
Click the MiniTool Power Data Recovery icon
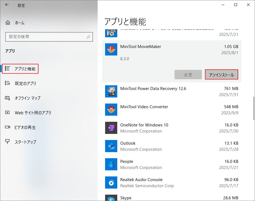coord(111,91)
